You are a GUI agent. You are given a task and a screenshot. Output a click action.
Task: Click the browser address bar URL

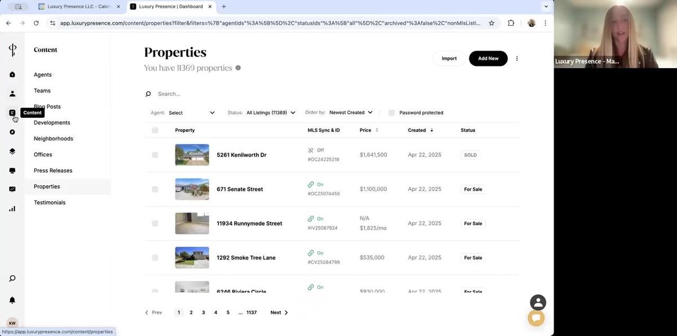(x=270, y=23)
